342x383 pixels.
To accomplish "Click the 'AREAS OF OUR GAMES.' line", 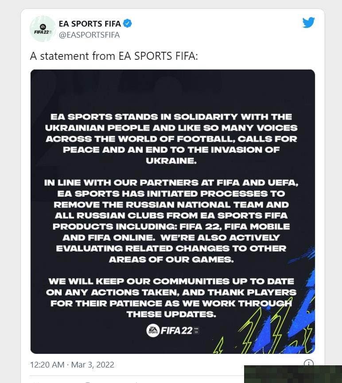I will pos(171,259).
